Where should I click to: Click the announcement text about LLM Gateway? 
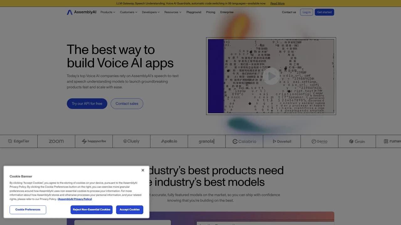coord(191,3)
